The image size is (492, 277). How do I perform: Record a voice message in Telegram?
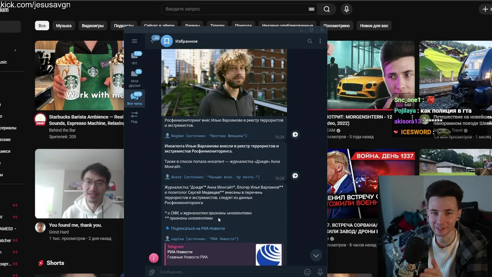[320, 272]
